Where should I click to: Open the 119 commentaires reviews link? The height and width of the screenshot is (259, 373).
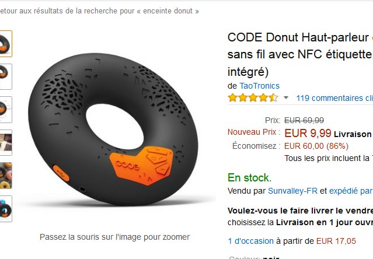coord(334,98)
